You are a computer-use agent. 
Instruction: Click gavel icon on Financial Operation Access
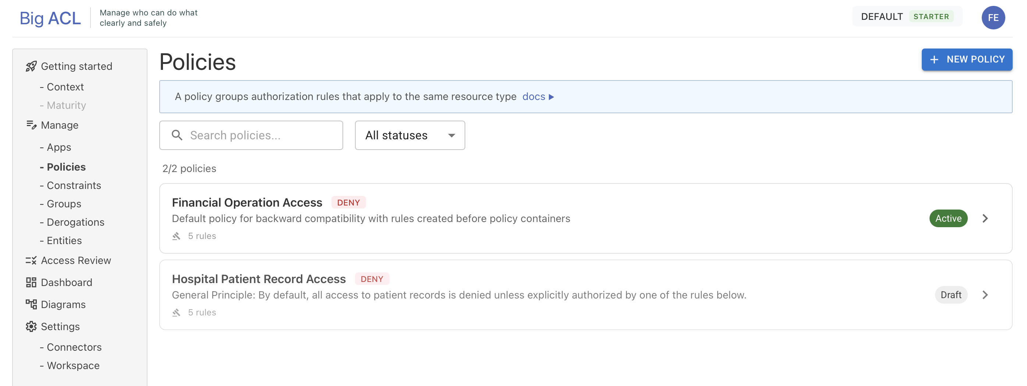pyautogui.click(x=176, y=236)
